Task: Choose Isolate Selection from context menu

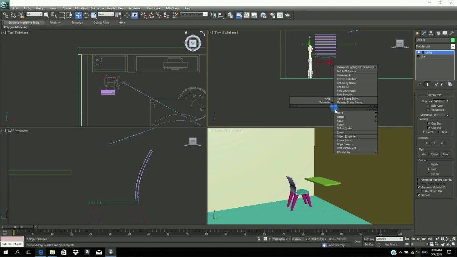Action: coord(346,71)
